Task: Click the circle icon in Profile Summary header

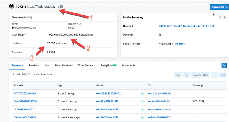Action: coord(220,18)
